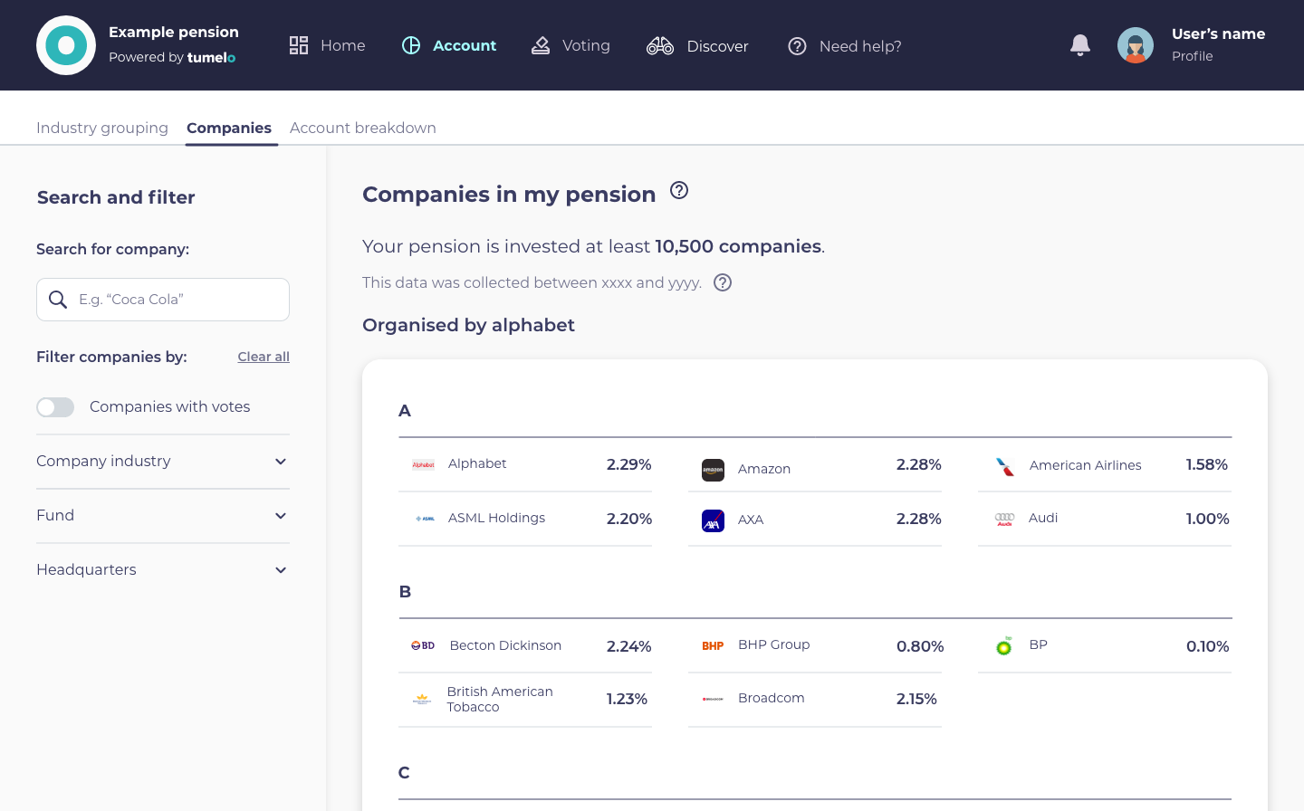This screenshot has height=811, width=1304.
Task: Open the Profile link
Action: click(1193, 56)
